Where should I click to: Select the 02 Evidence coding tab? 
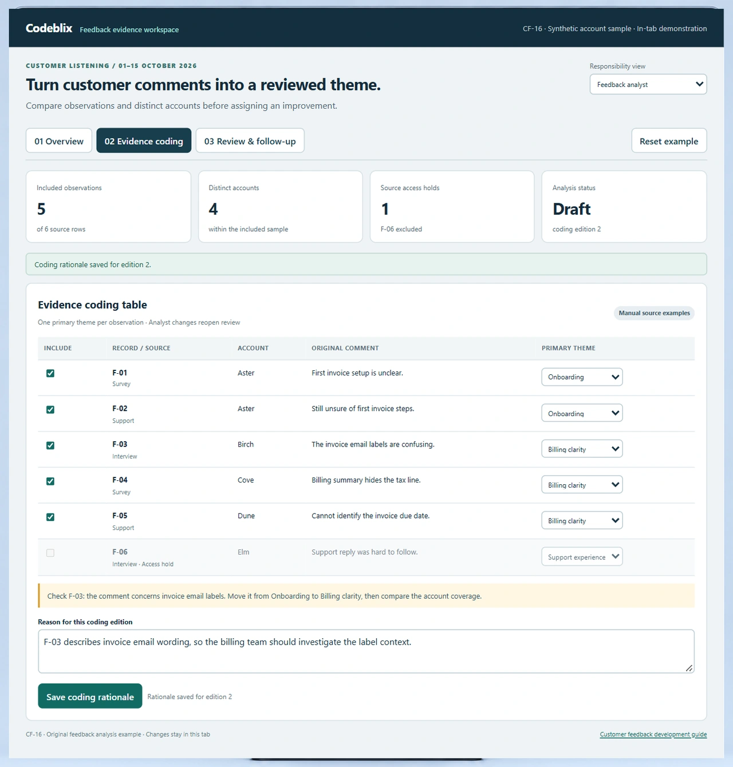[x=144, y=141]
